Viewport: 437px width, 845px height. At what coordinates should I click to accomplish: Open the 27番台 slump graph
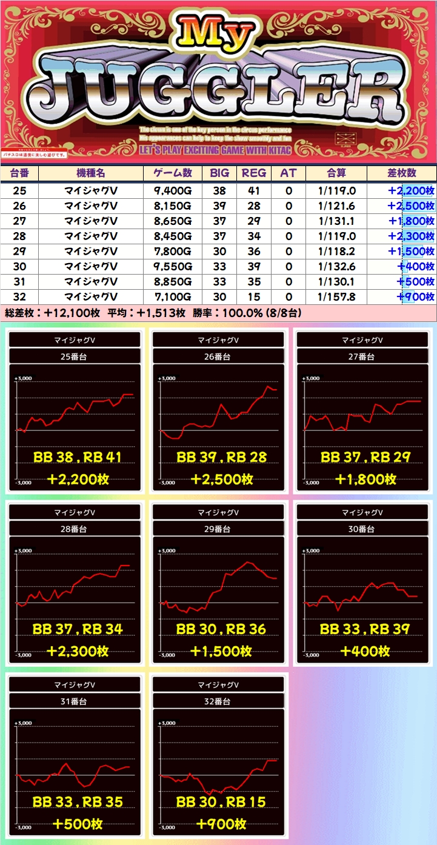click(x=362, y=411)
